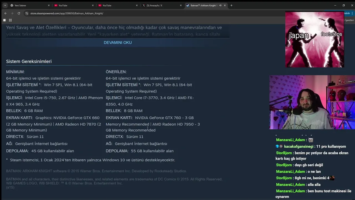Click the minimum 6 GB RAM text
The height and width of the screenshot is (200, 355).
(34, 111)
